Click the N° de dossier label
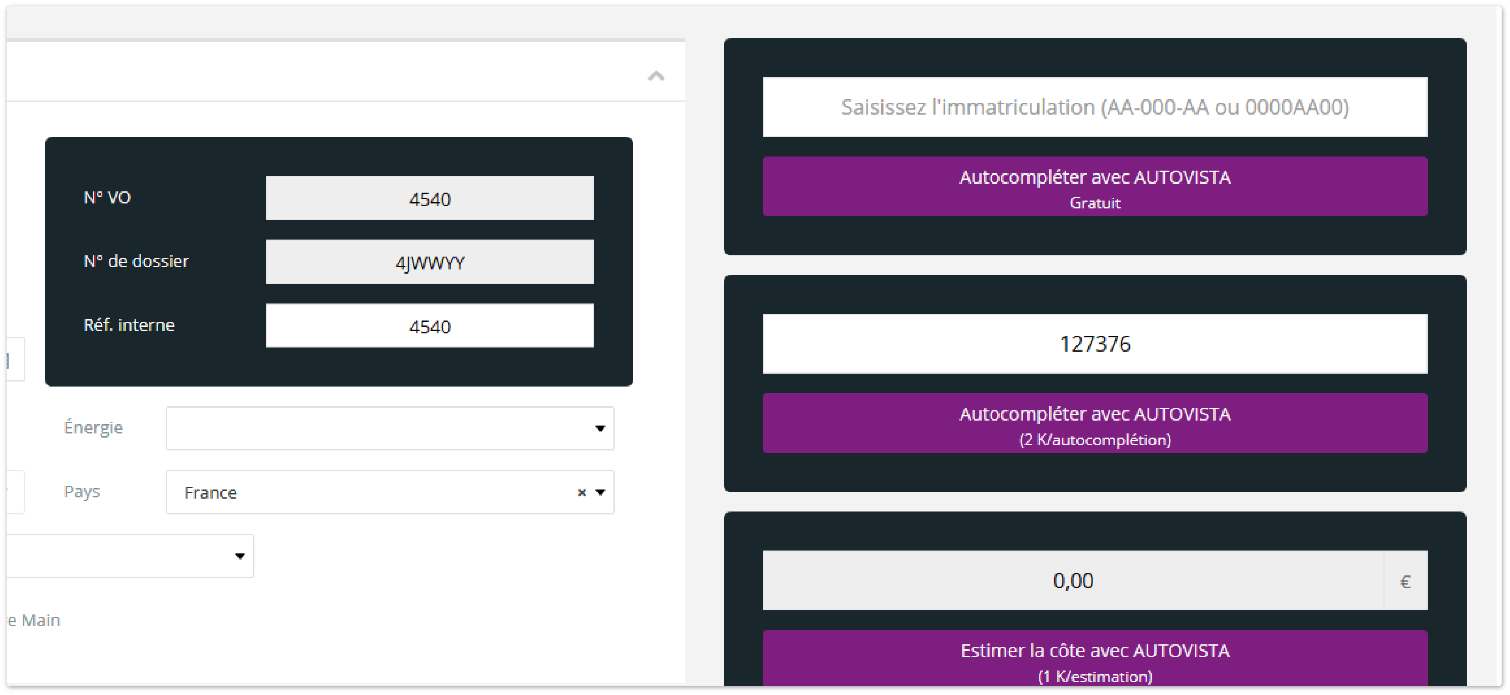Screen dimensions: 1510x695 pos(136,261)
